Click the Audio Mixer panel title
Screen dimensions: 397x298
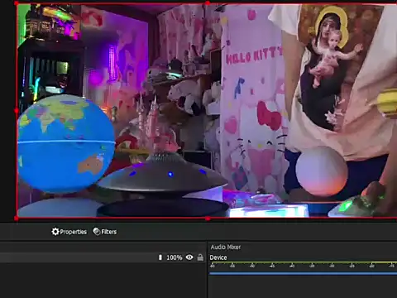[226, 247]
